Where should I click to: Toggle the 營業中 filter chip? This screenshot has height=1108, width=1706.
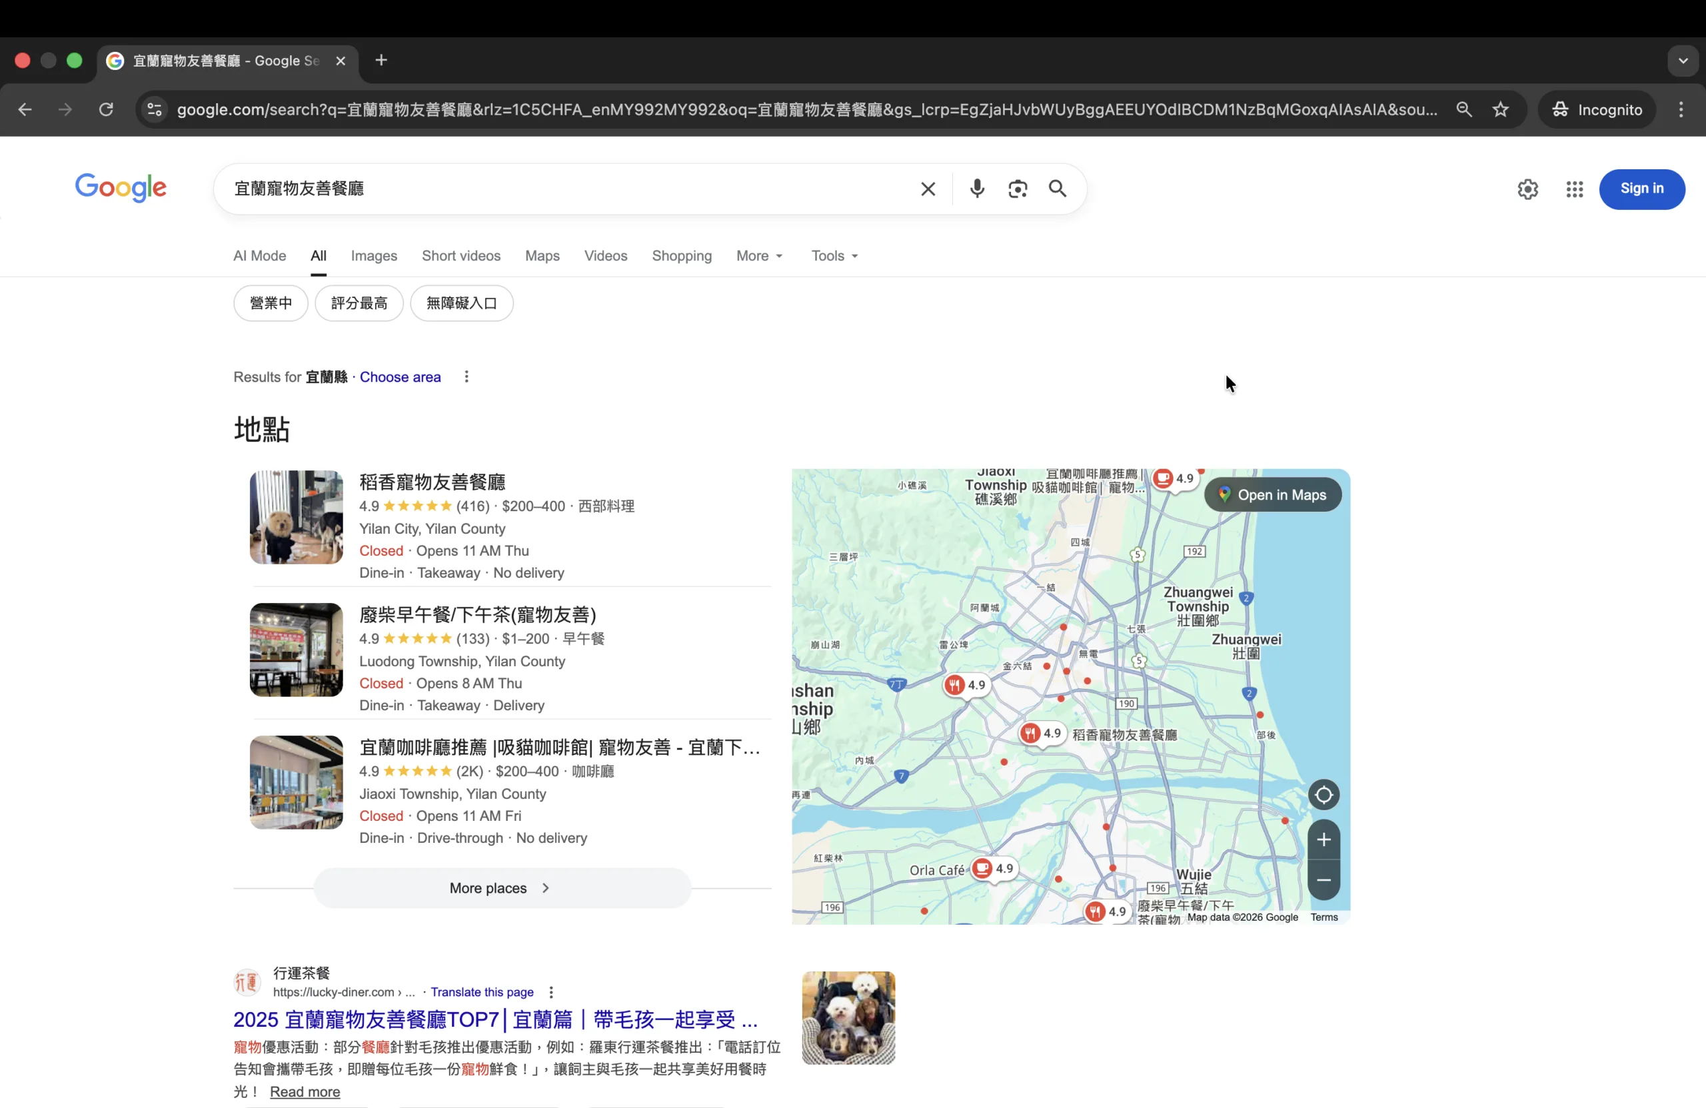coord(271,303)
